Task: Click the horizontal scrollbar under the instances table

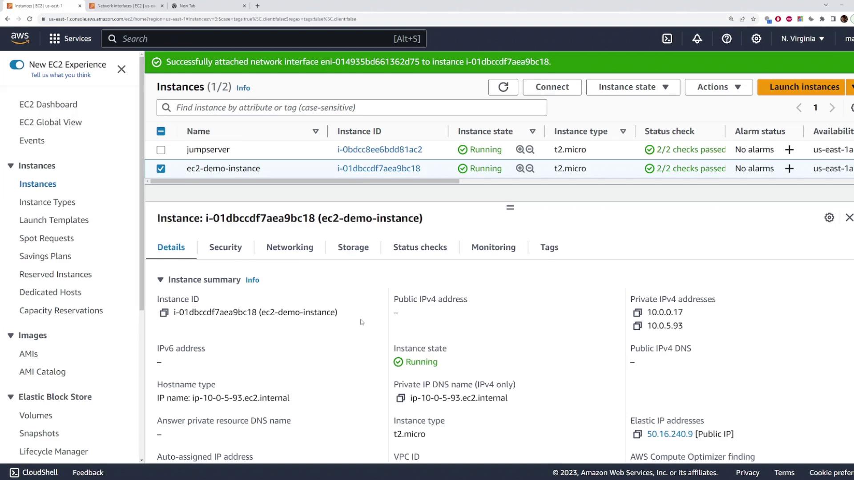Action: click(305, 181)
